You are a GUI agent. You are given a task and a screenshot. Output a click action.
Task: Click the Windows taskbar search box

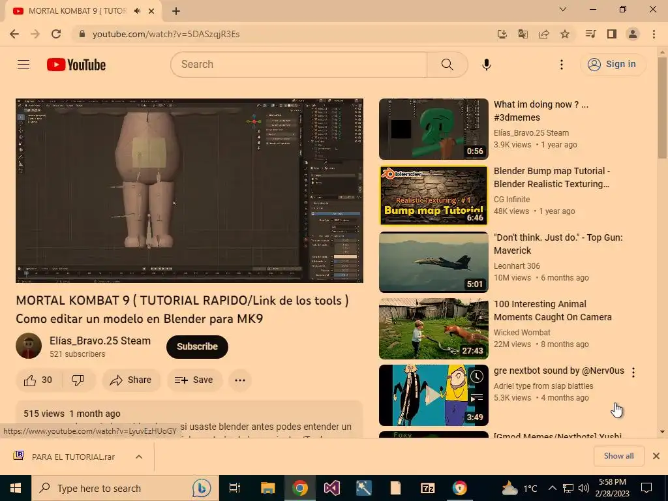[125, 488]
